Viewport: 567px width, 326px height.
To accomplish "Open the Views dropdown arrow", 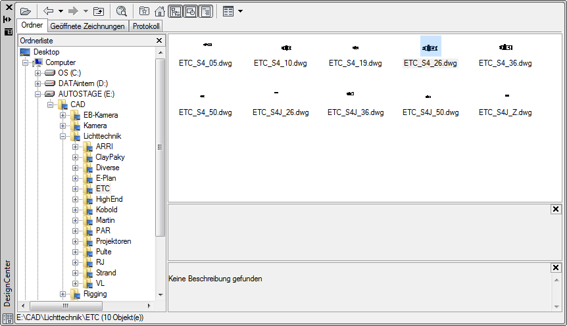I will 240,11.
